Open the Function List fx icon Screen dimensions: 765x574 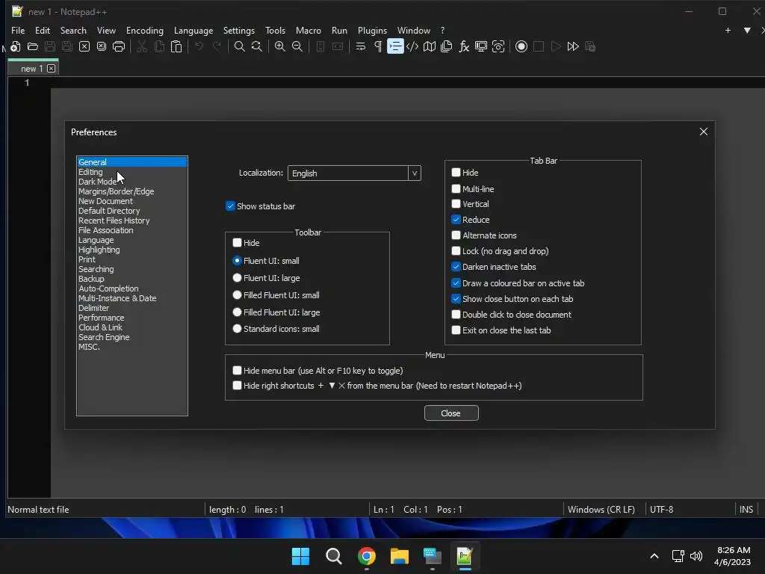[x=464, y=46]
